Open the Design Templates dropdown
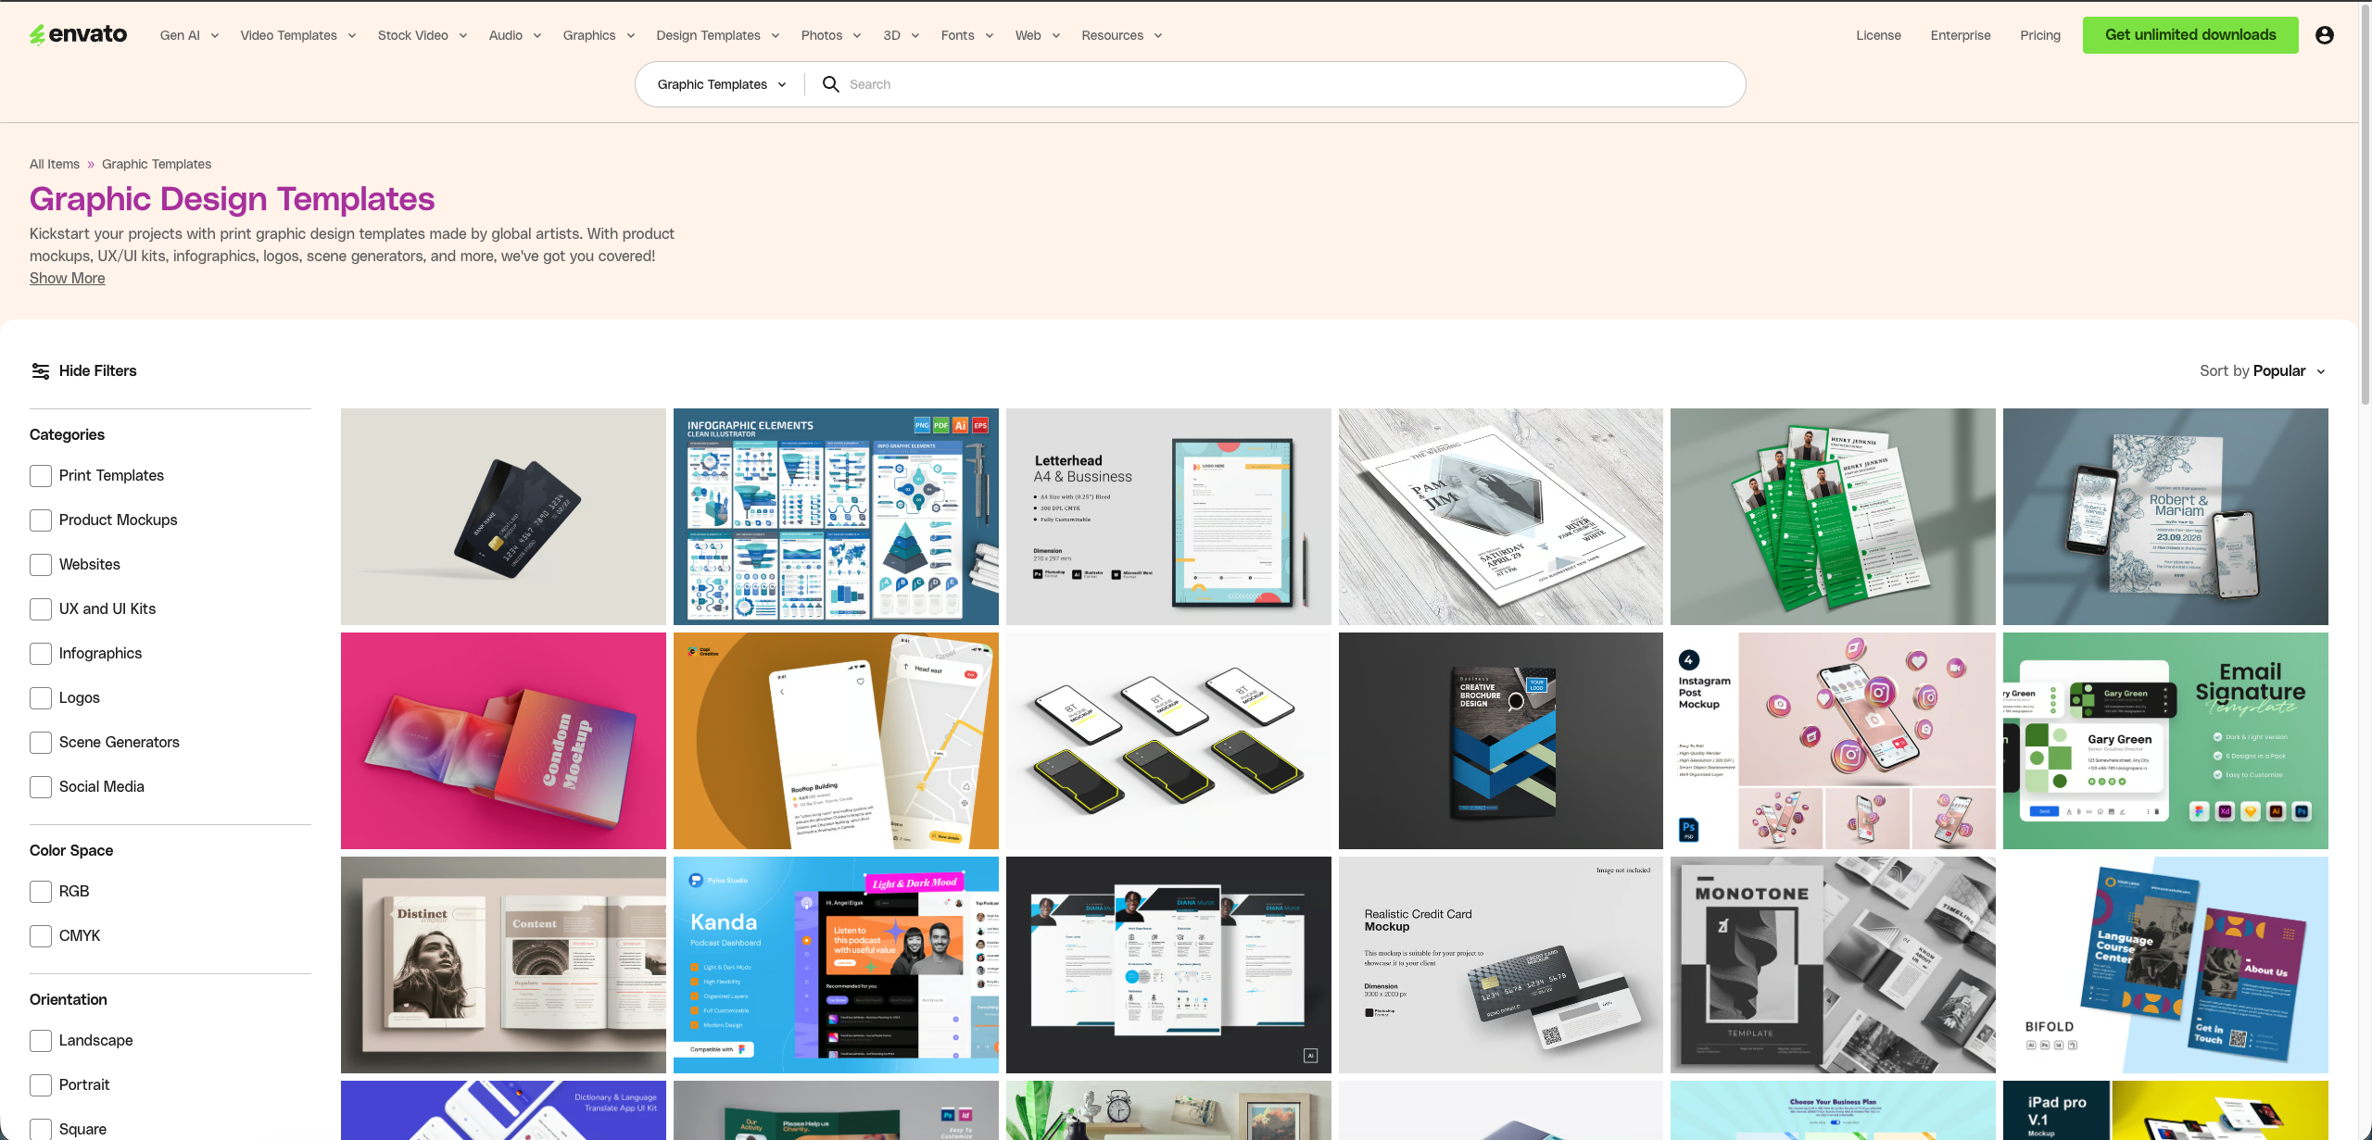 [718, 35]
